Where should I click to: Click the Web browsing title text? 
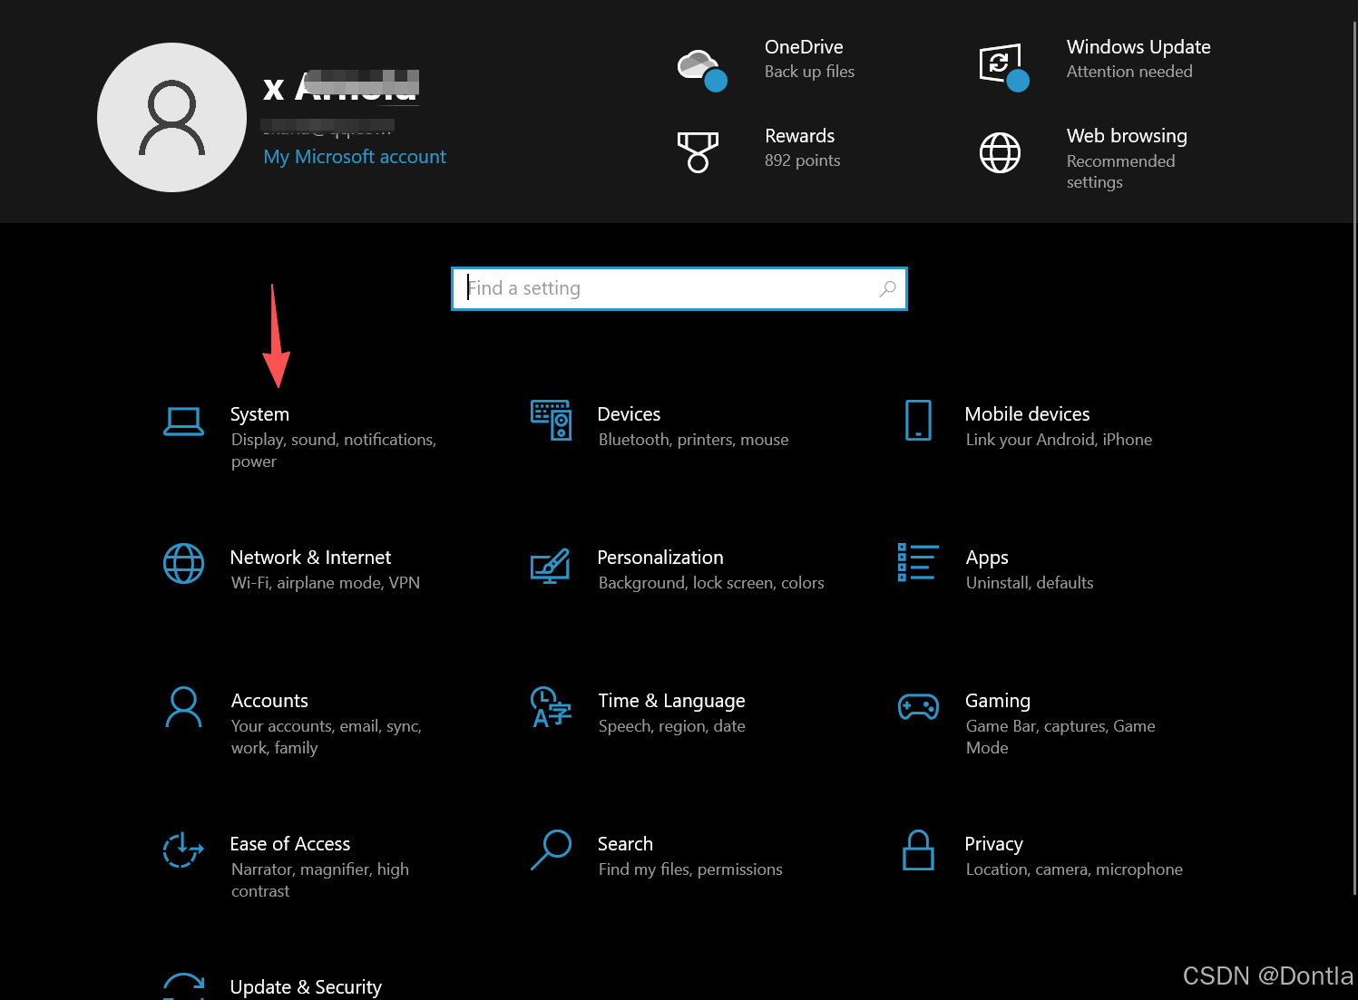1127,136
